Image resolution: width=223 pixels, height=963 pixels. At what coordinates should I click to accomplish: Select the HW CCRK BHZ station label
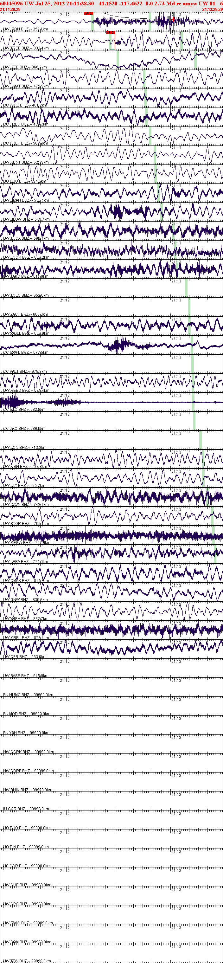[29, 753]
